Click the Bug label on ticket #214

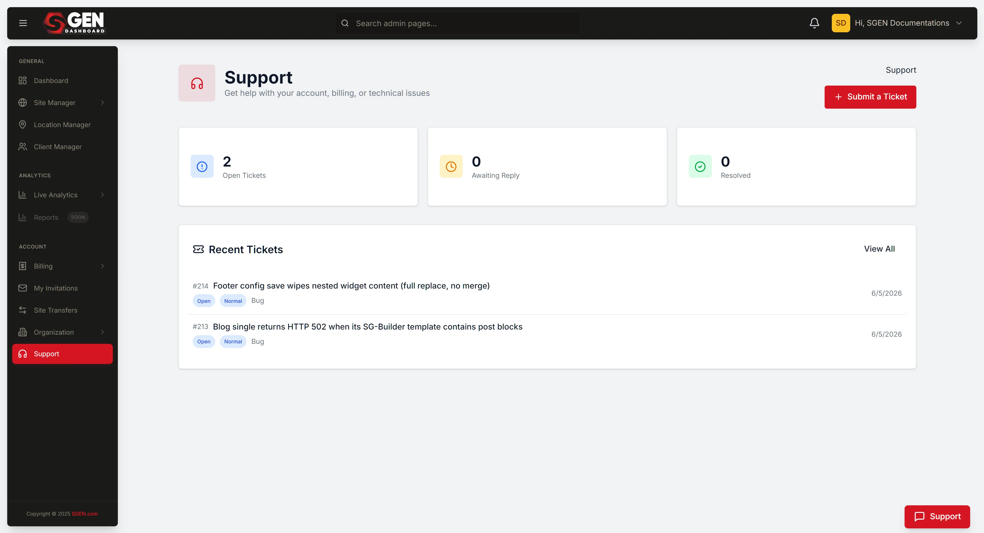click(x=258, y=301)
